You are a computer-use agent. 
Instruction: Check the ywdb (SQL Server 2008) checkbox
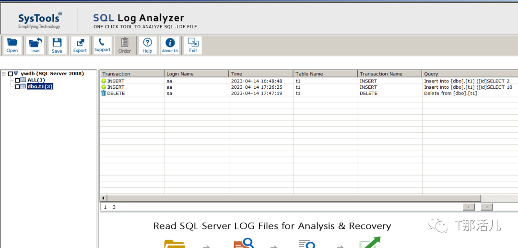point(11,74)
